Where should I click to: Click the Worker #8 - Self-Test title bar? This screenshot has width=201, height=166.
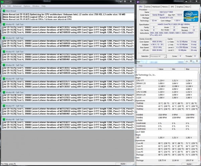click(68, 119)
